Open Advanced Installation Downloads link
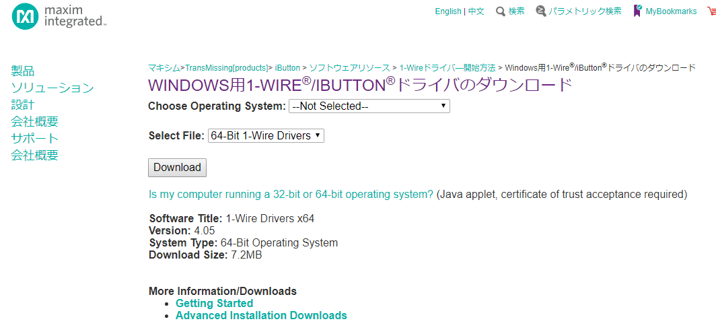 (x=261, y=315)
